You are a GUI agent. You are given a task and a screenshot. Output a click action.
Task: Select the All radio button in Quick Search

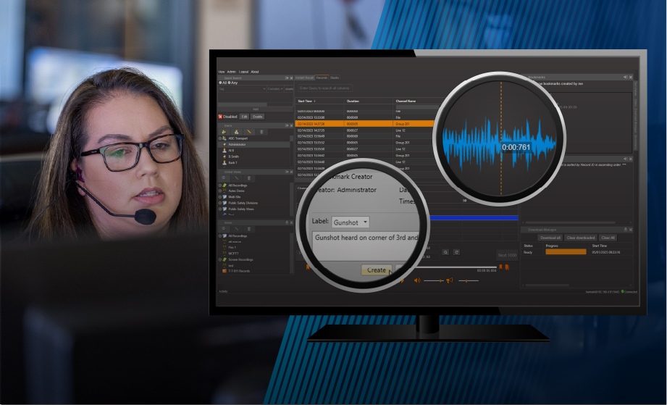(x=221, y=83)
